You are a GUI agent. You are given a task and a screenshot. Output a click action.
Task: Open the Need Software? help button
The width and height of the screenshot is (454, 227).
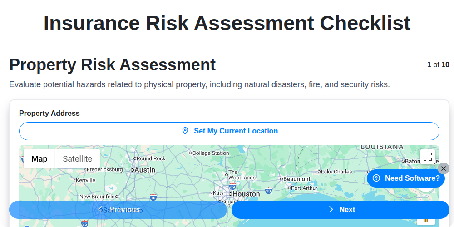coord(405,178)
